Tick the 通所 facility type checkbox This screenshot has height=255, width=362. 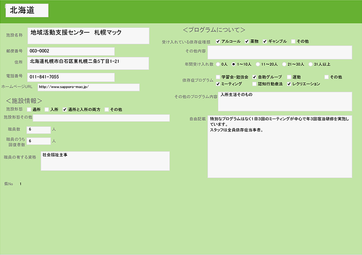tap(29, 109)
